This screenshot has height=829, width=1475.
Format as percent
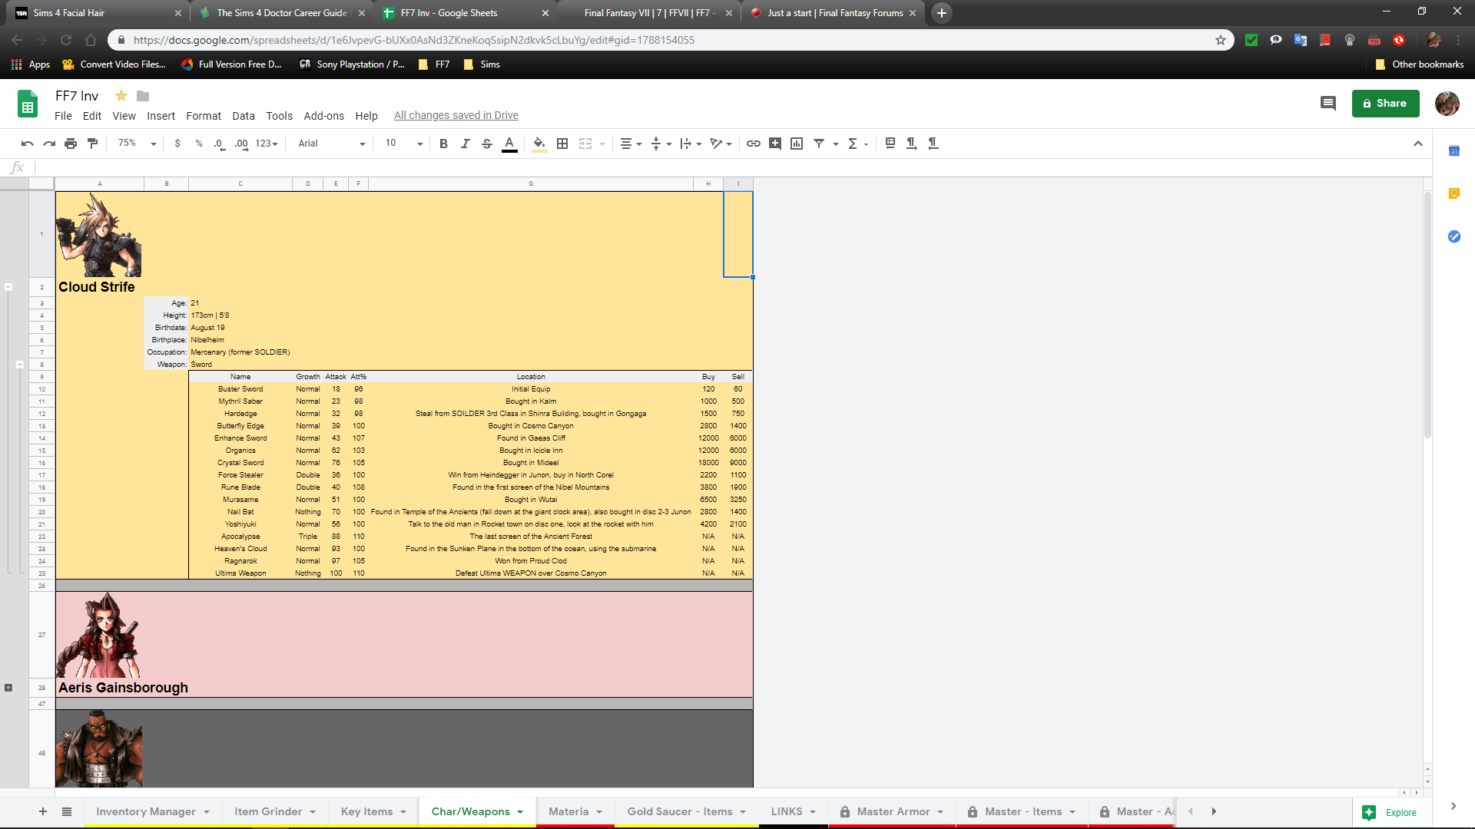click(x=199, y=144)
